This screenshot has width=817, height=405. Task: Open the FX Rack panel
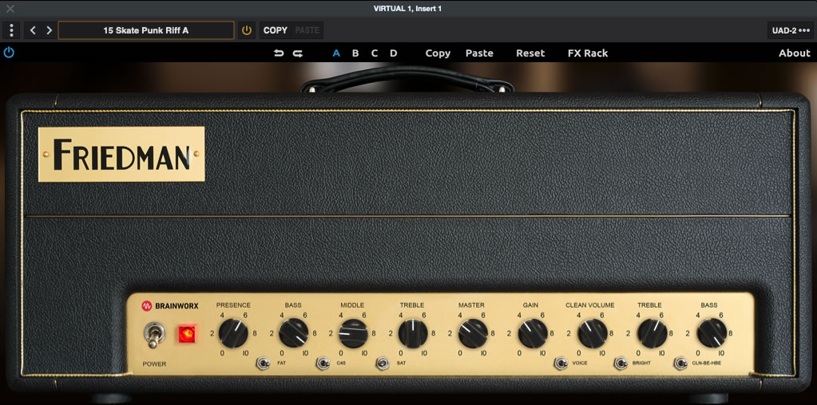tap(588, 53)
